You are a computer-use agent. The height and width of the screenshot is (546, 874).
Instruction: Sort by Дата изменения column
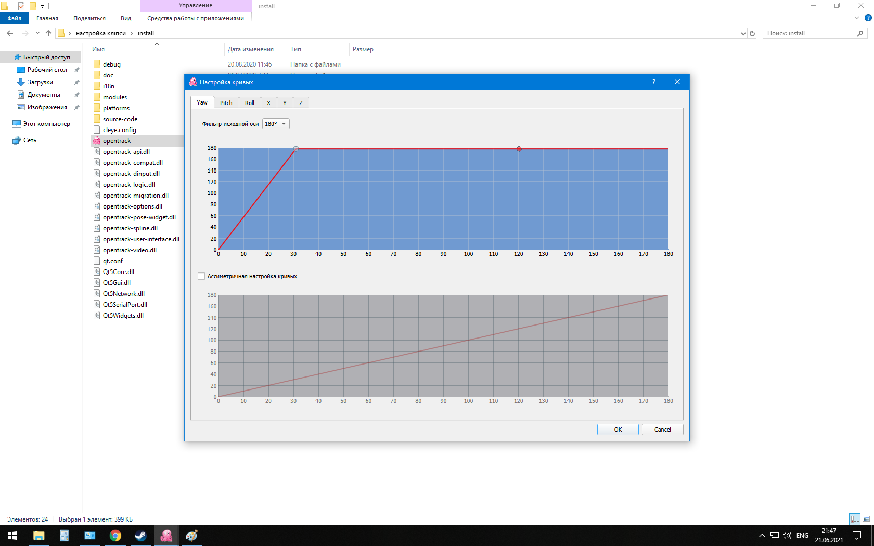click(251, 49)
